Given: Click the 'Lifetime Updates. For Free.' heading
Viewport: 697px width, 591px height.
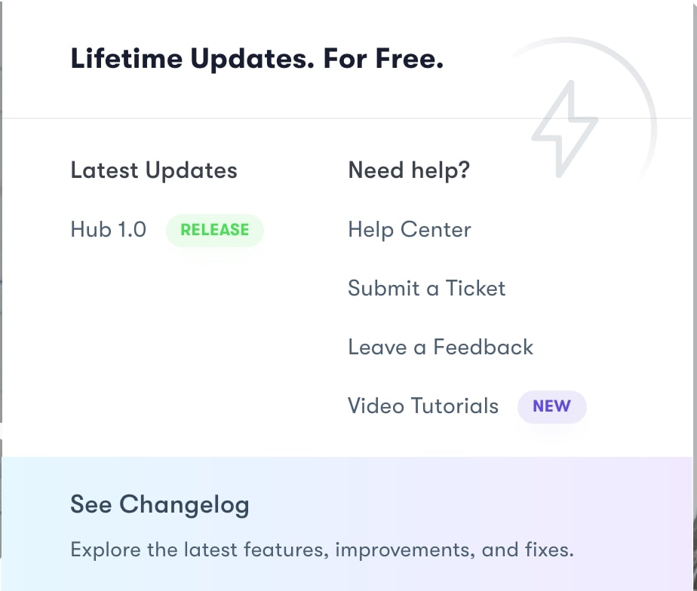Looking at the screenshot, I should point(256,59).
